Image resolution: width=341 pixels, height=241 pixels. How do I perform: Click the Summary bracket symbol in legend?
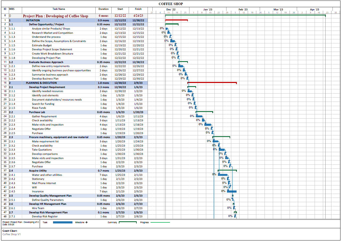click(128, 222)
